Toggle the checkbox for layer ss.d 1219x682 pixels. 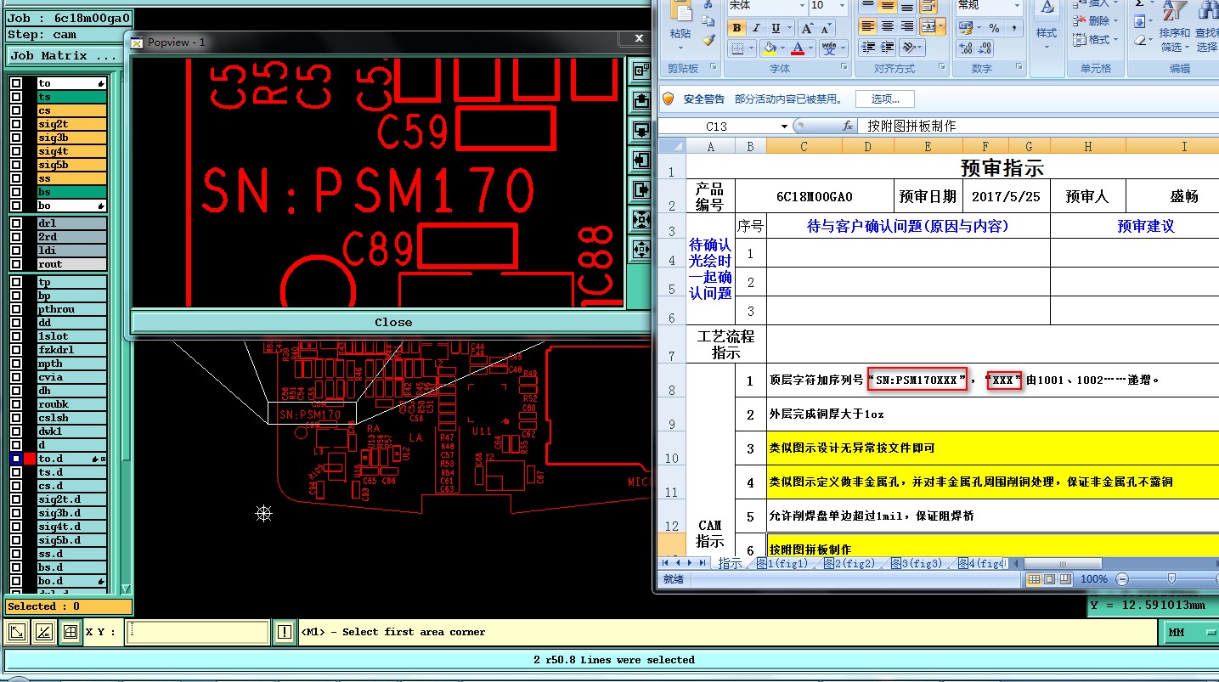tap(16, 554)
